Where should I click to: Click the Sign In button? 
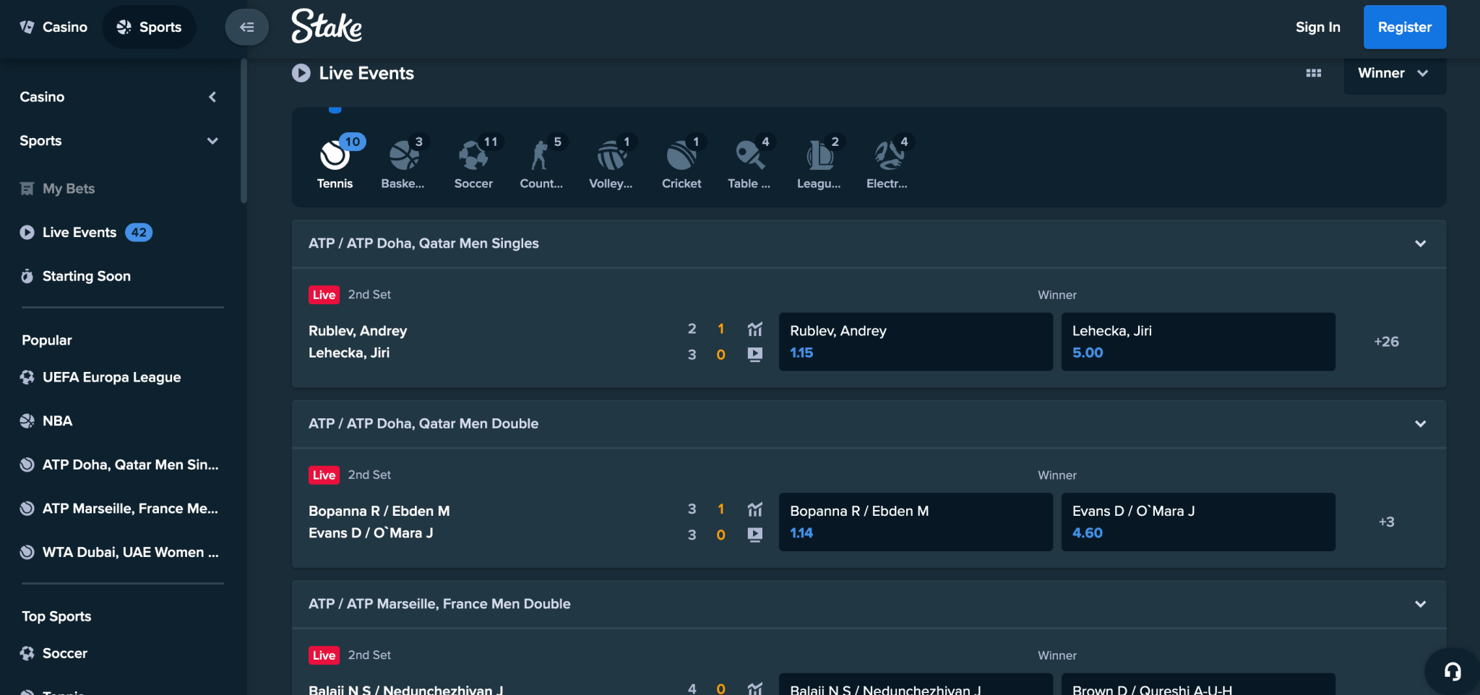point(1317,27)
